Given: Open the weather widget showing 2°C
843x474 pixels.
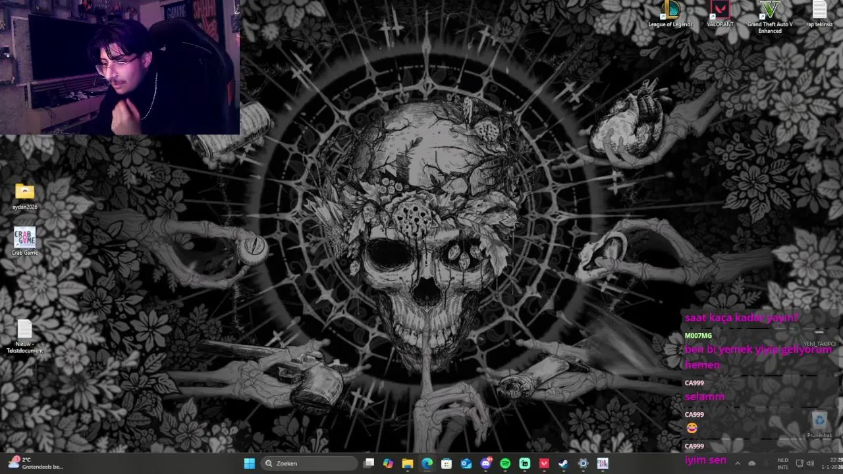Looking at the screenshot, I should (35, 463).
